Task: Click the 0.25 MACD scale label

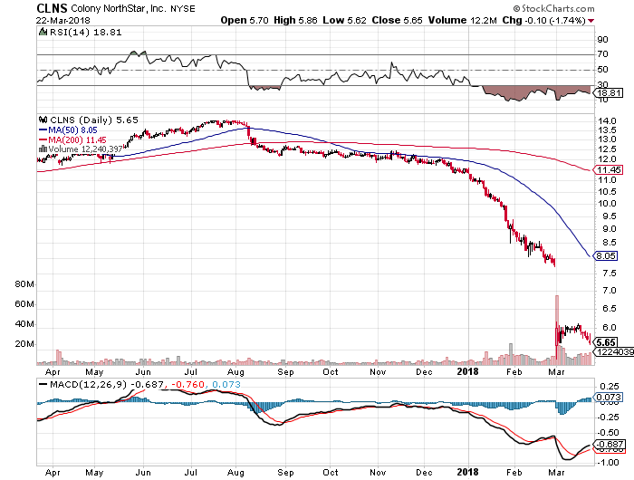Action: pyautogui.click(x=610, y=387)
